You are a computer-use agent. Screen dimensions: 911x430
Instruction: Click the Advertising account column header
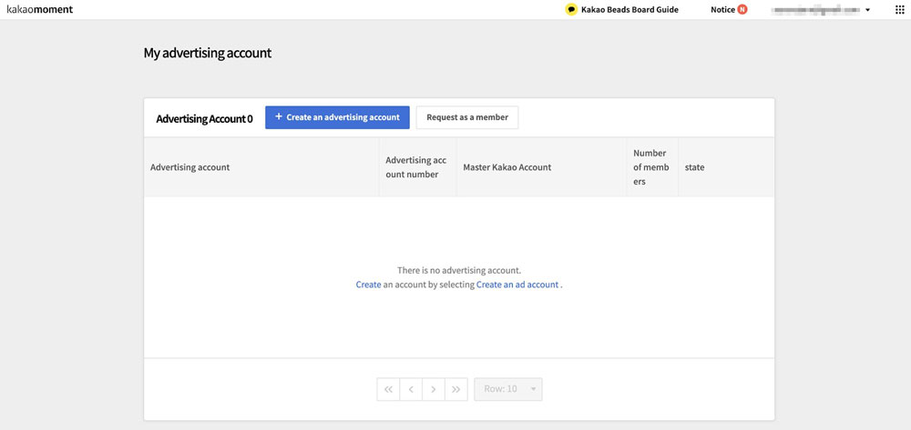[189, 167]
